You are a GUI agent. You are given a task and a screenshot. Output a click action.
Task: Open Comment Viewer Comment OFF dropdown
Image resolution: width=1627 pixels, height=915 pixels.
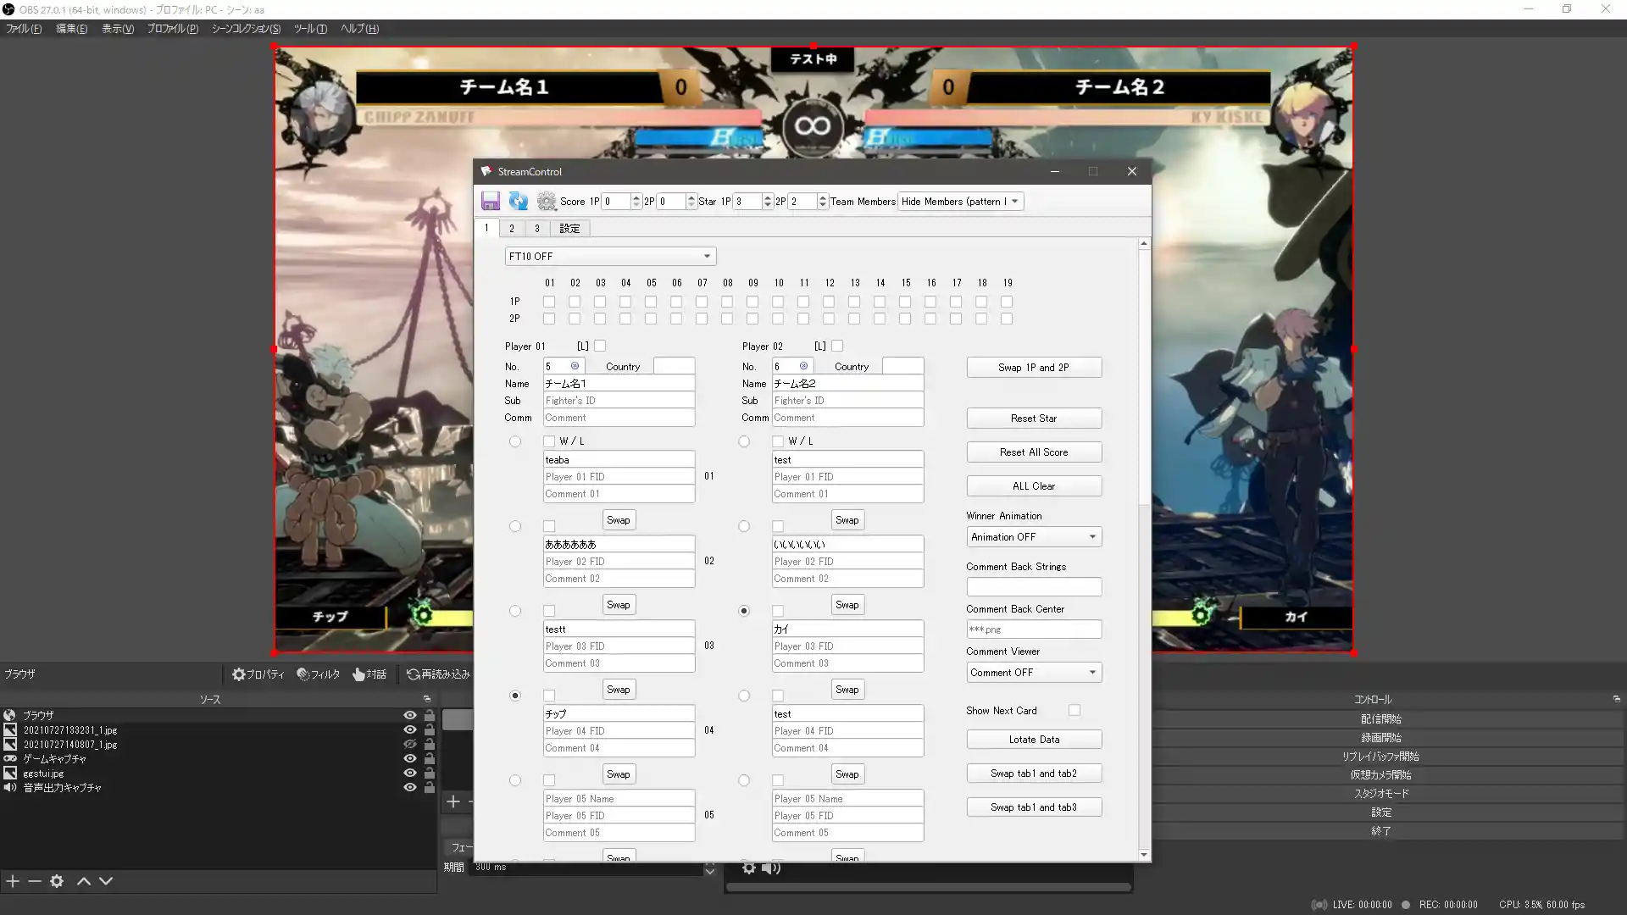(1034, 673)
